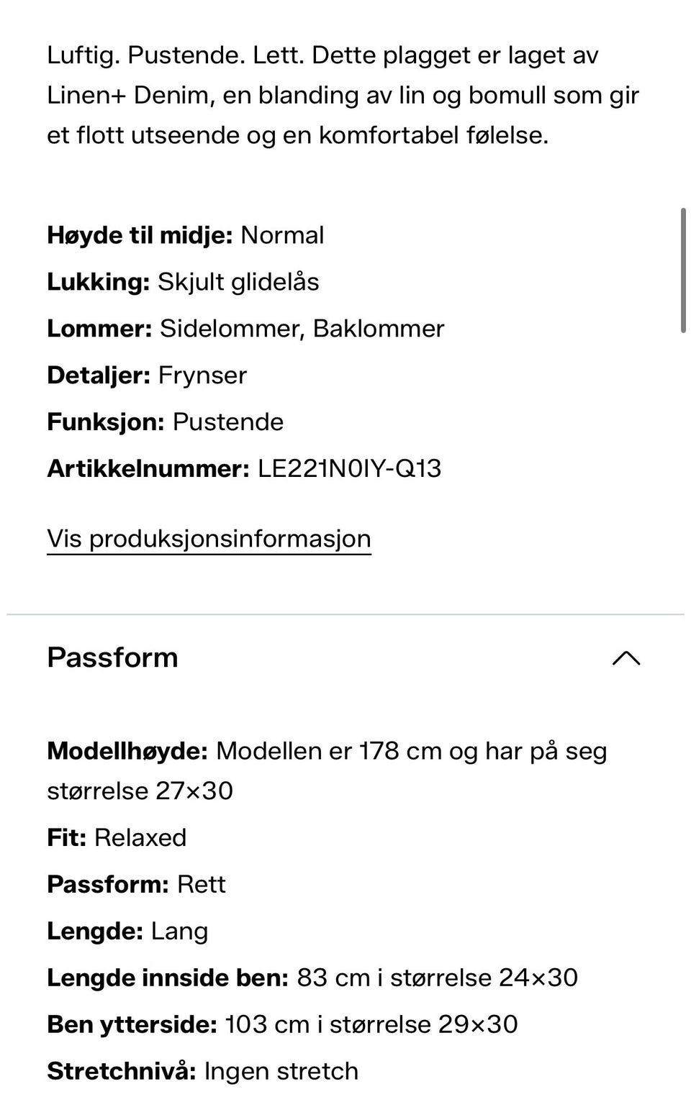Click the Detaljer Frynser row

pyautogui.click(x=147, y=375)
